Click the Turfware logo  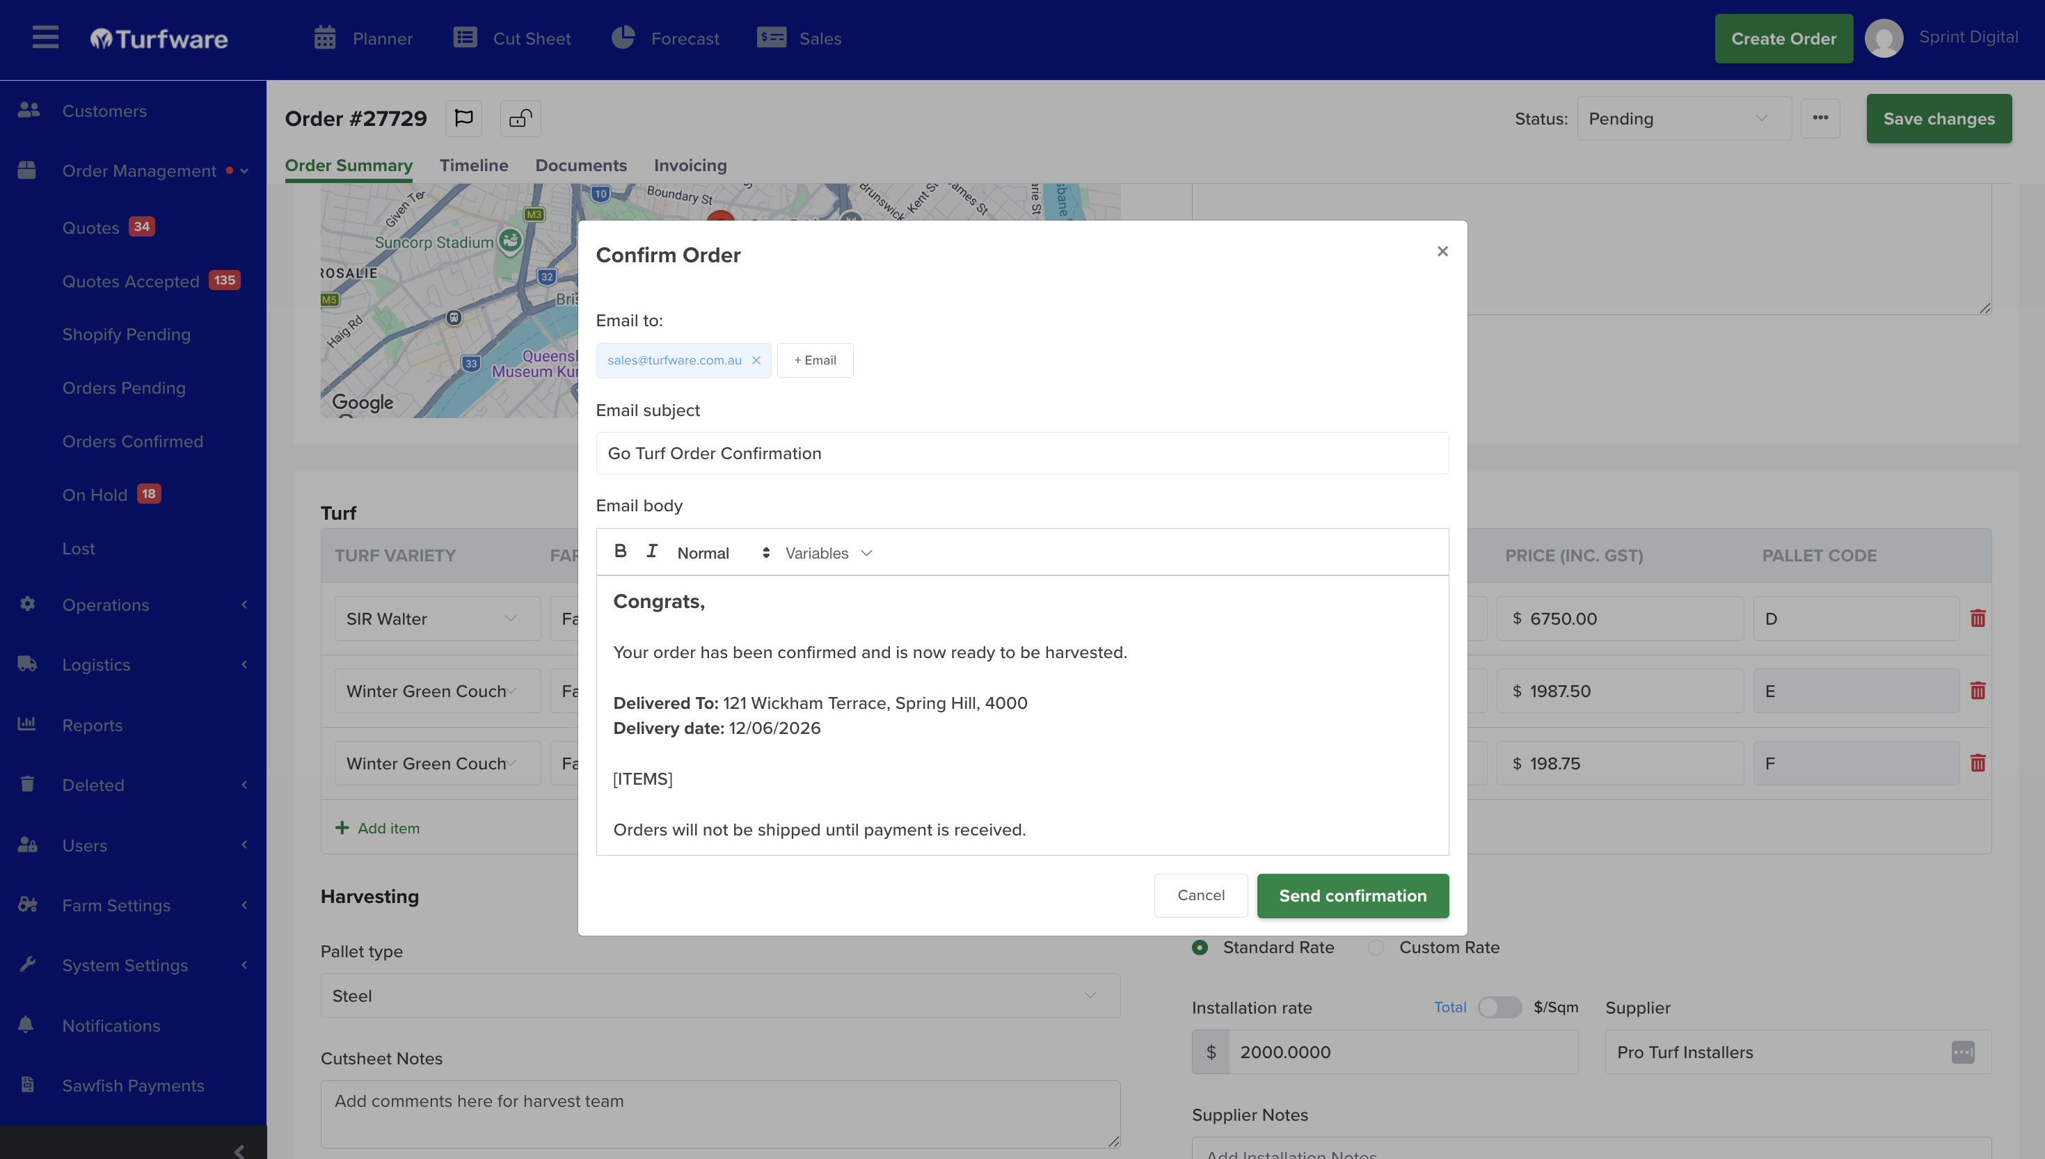coord(159,38)
